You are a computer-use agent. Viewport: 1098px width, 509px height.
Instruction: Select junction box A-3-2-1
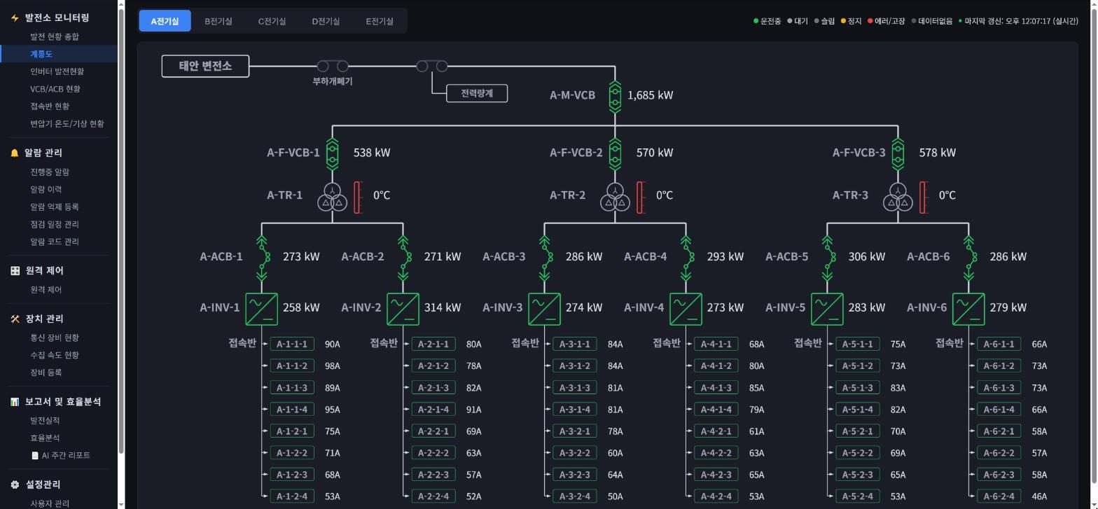tap(575, 431)
